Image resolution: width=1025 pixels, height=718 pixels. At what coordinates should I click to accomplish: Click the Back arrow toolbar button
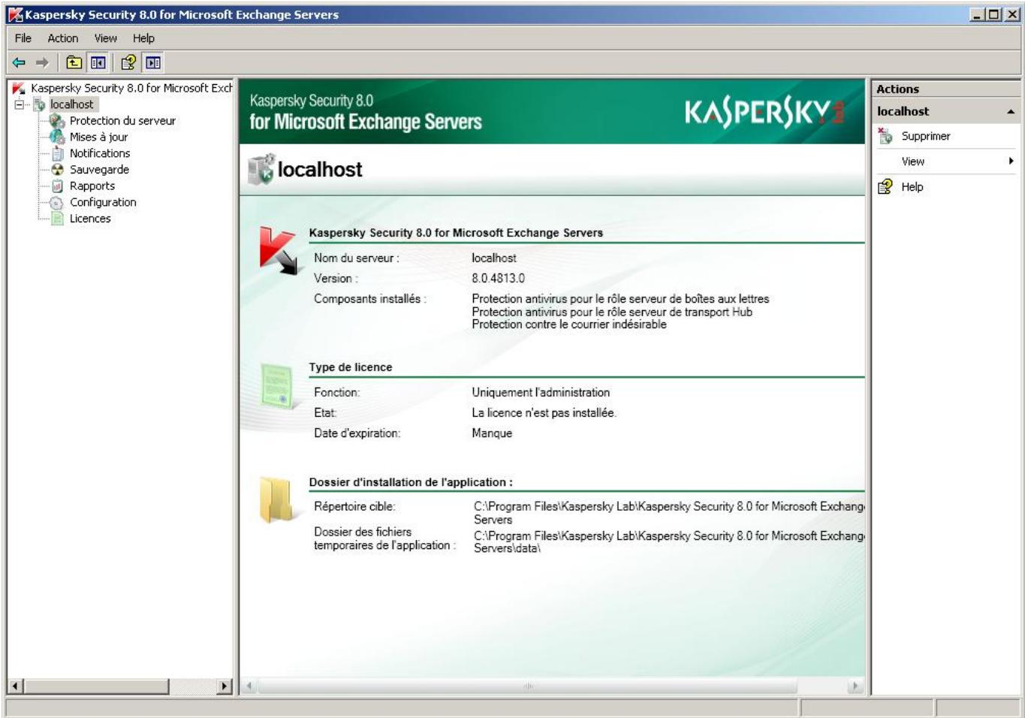[x=19, y=63]
